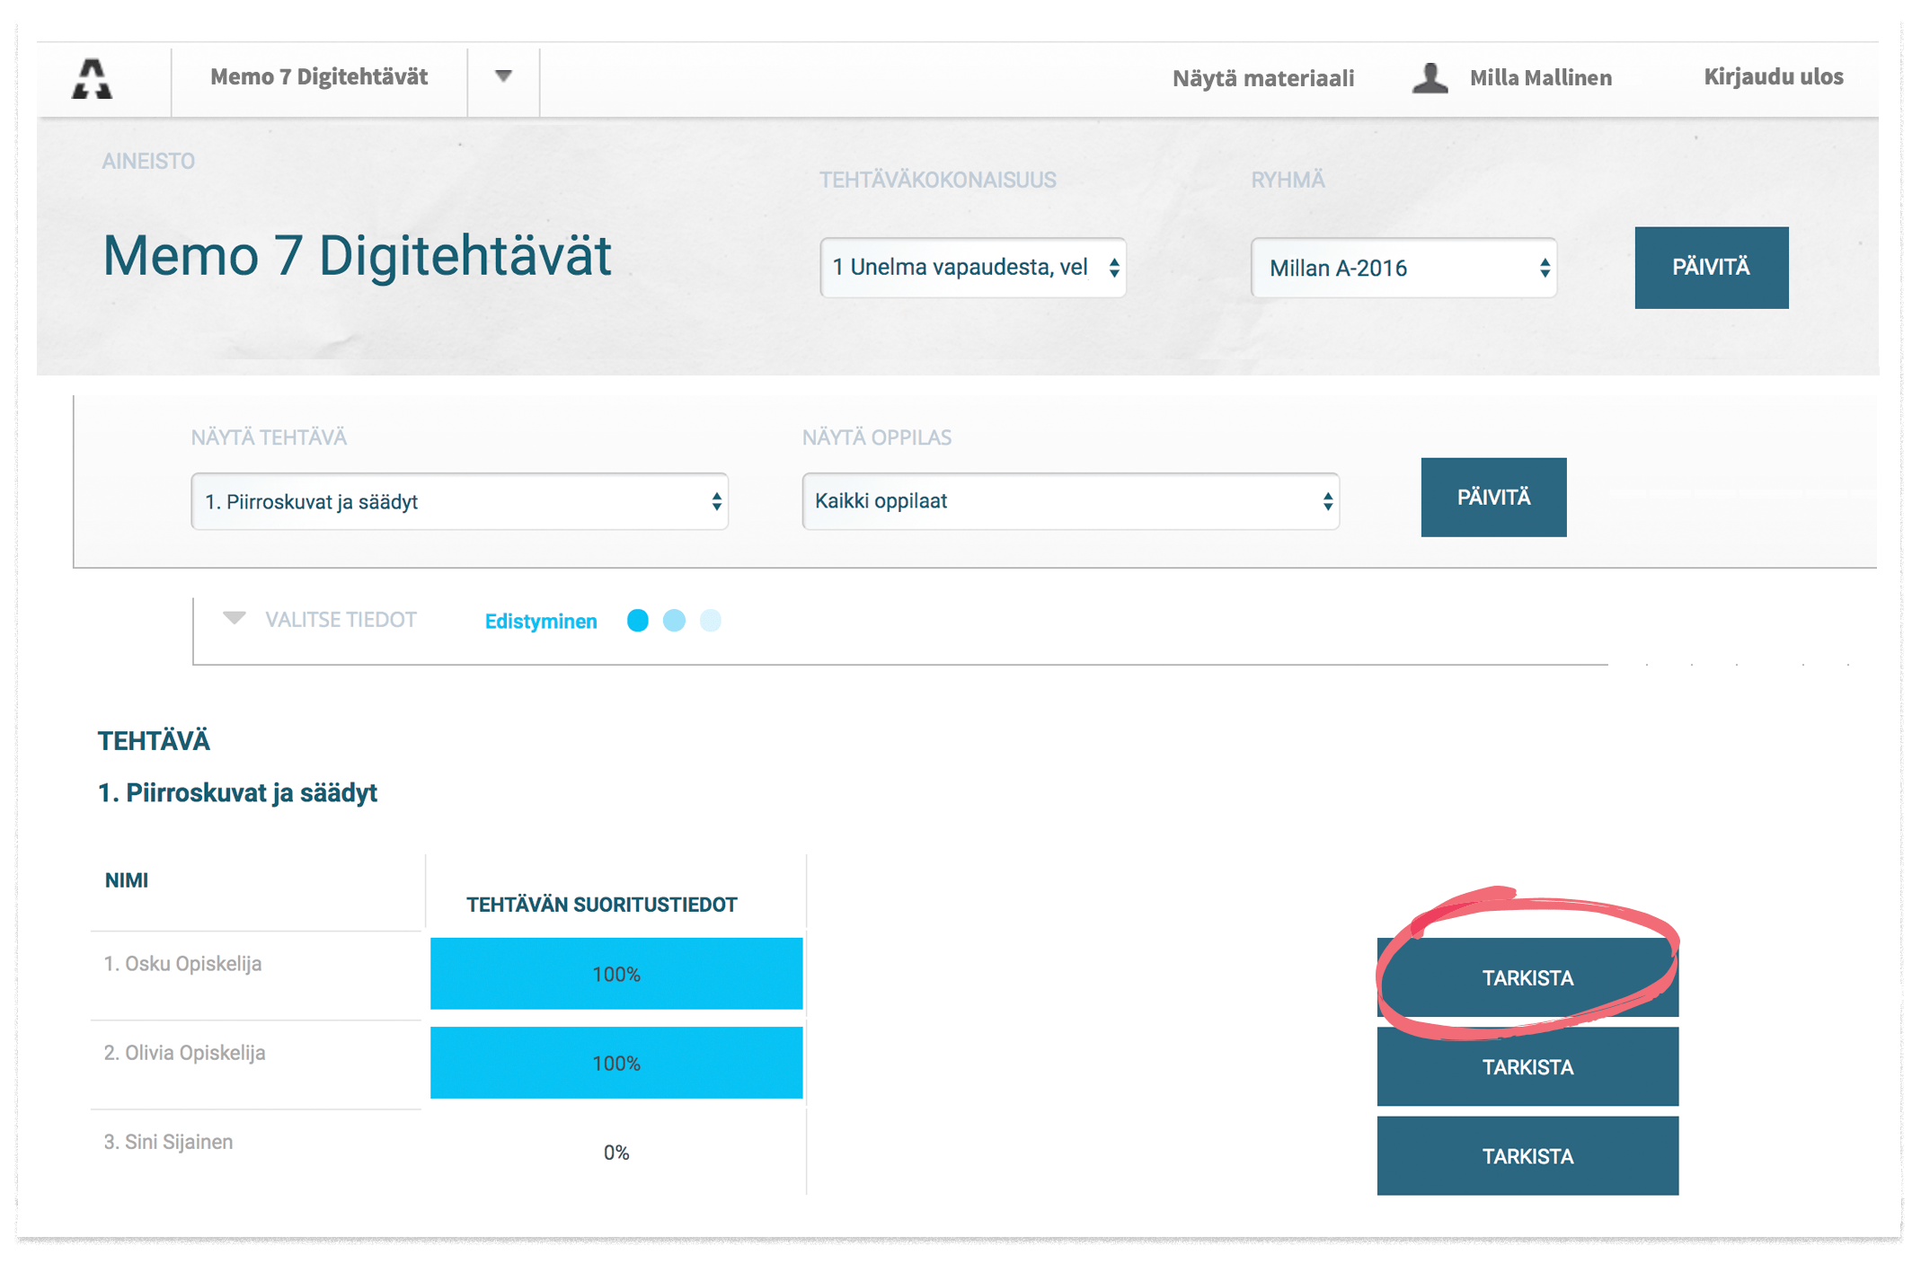Image resolution: width=1921 pixels, height=1263 pixels.
Task: Open the Memo 7 Digitehtävät header tab
Action: tap(319, 77)
